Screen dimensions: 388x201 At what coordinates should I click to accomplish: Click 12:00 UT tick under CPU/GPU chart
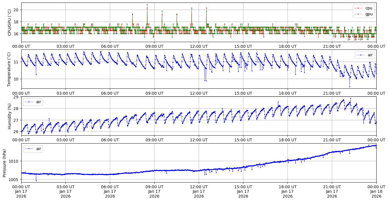[199, 46]
